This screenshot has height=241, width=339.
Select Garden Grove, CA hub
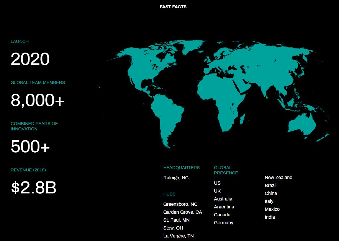click(183, 212)
